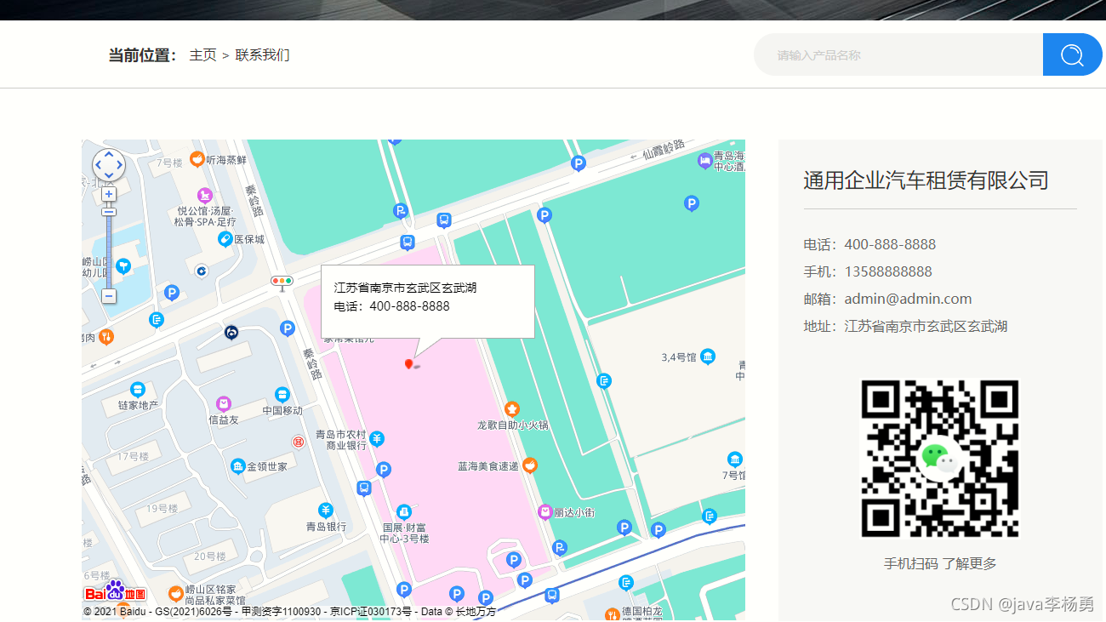Click the hotel bed icon near 青岛海
Screen dimensions: 1106x622
[x=704, y=160]
